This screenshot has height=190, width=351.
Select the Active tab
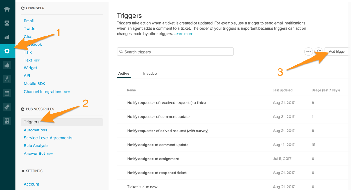[124, 74]
